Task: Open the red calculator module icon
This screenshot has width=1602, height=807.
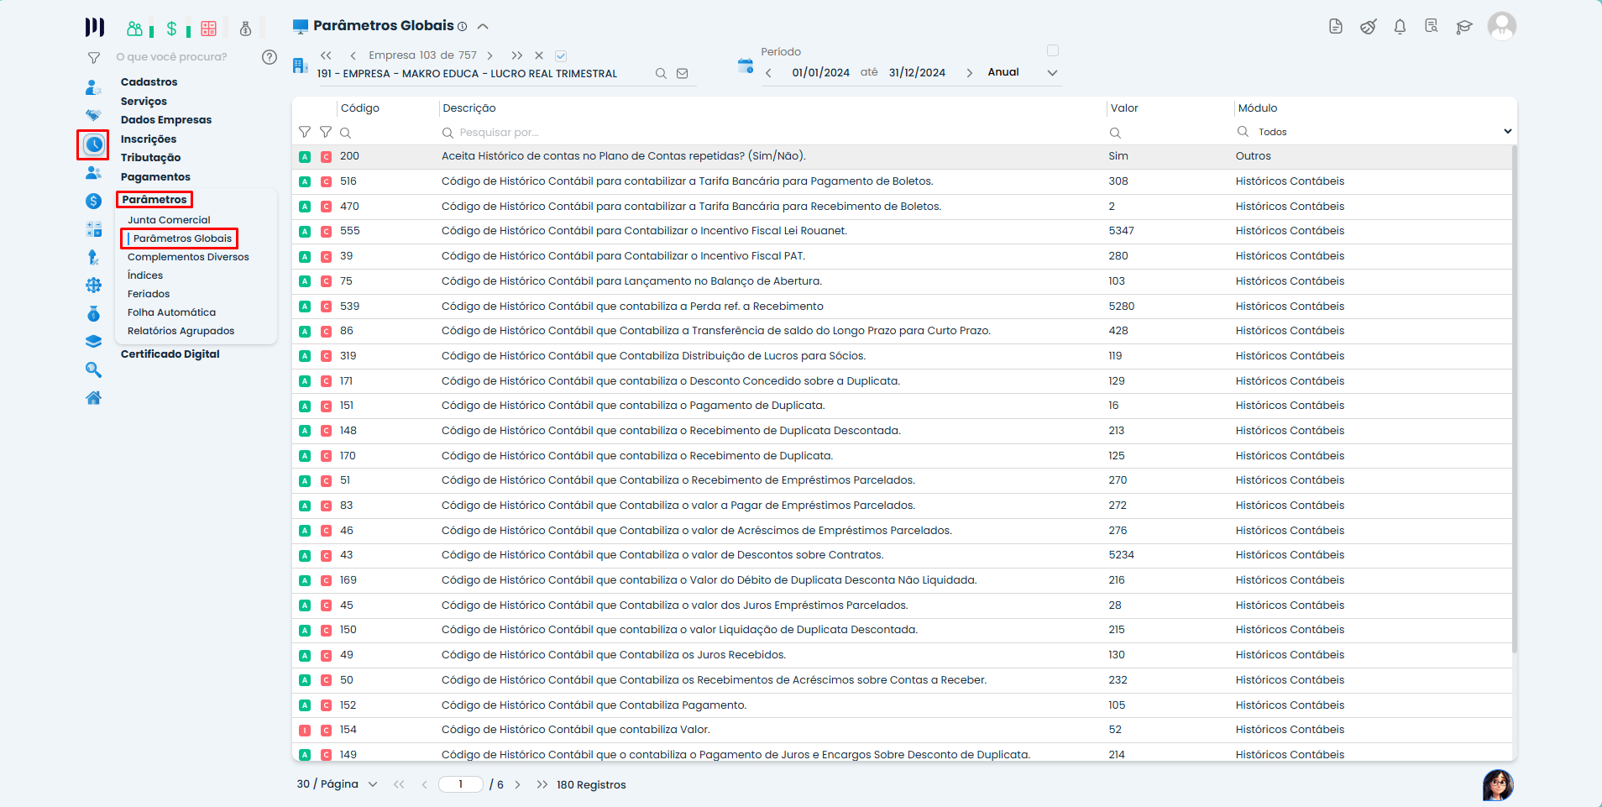Action: (x=209, y=29)
